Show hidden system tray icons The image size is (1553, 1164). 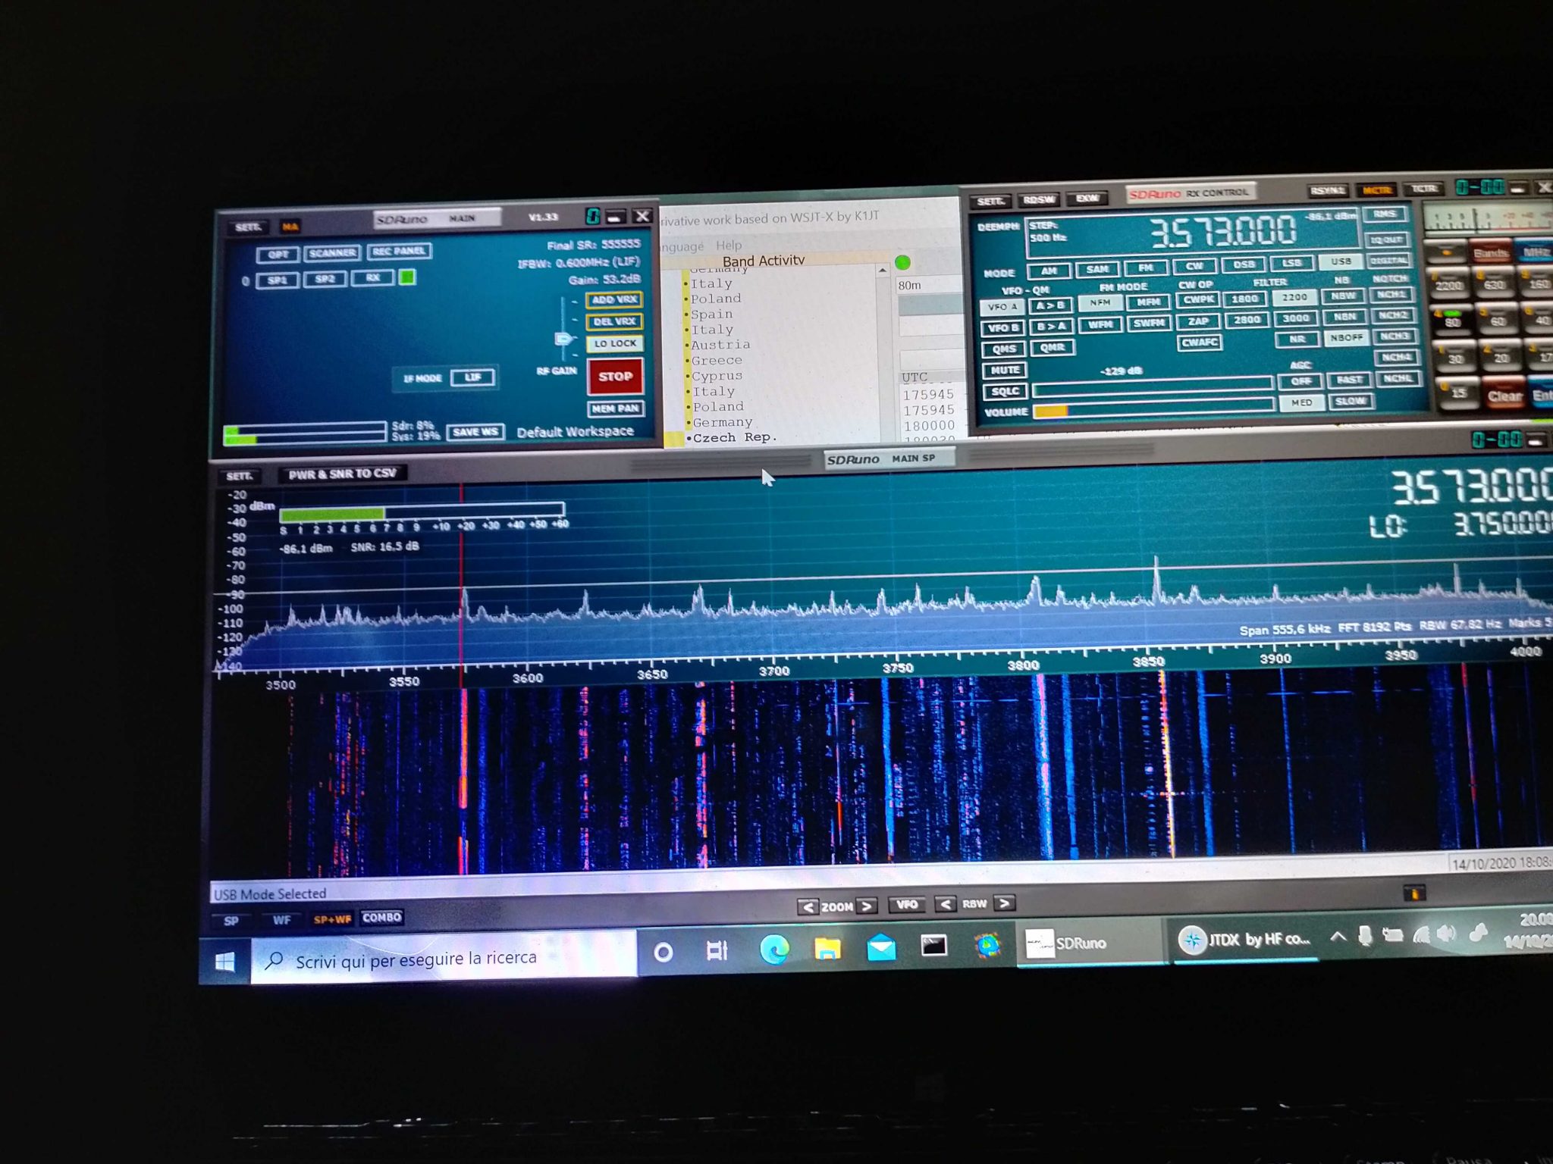coord(1338,937)
